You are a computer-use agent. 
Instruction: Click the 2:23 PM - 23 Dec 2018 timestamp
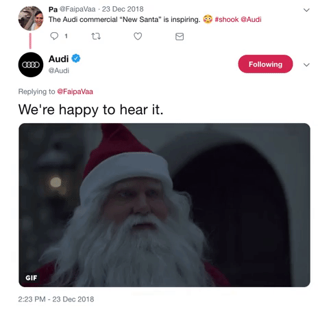tap(56, 299)
